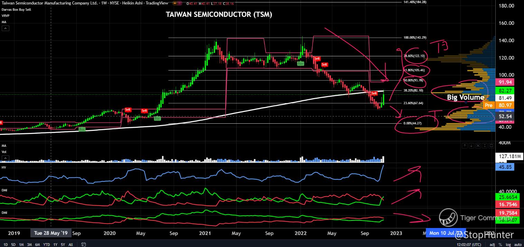This screenshot has height=247, width=524.
Task: Move volume pane down with arrow icon
Action: click(x=472, y=146)
